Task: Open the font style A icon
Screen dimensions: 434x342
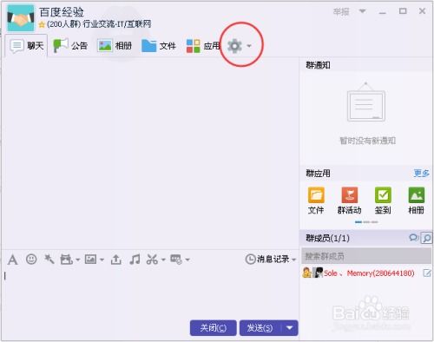Action: pos(12,260)
